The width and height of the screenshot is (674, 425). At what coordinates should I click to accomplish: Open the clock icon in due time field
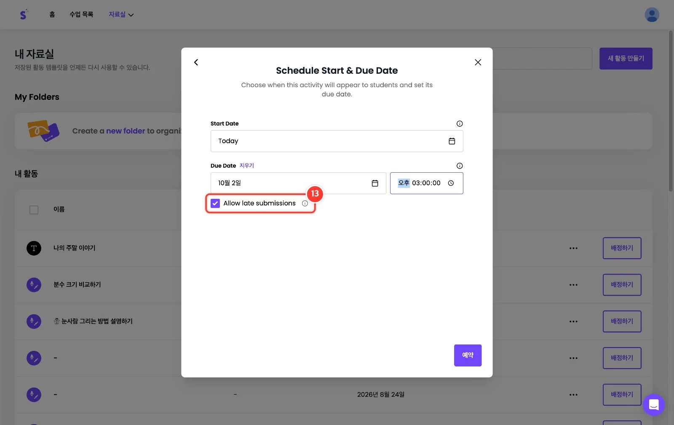pyautogui.click(x=451, y=183)
